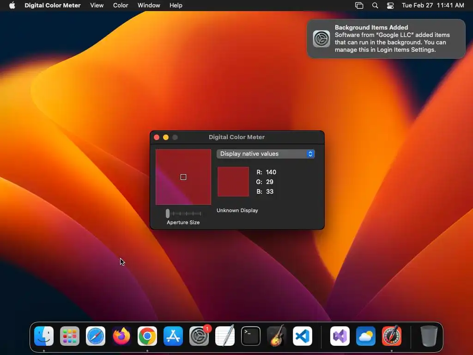Click the date and time in menu bar
This screenshot has height=355, width=473.
click(x=433, y=6)
